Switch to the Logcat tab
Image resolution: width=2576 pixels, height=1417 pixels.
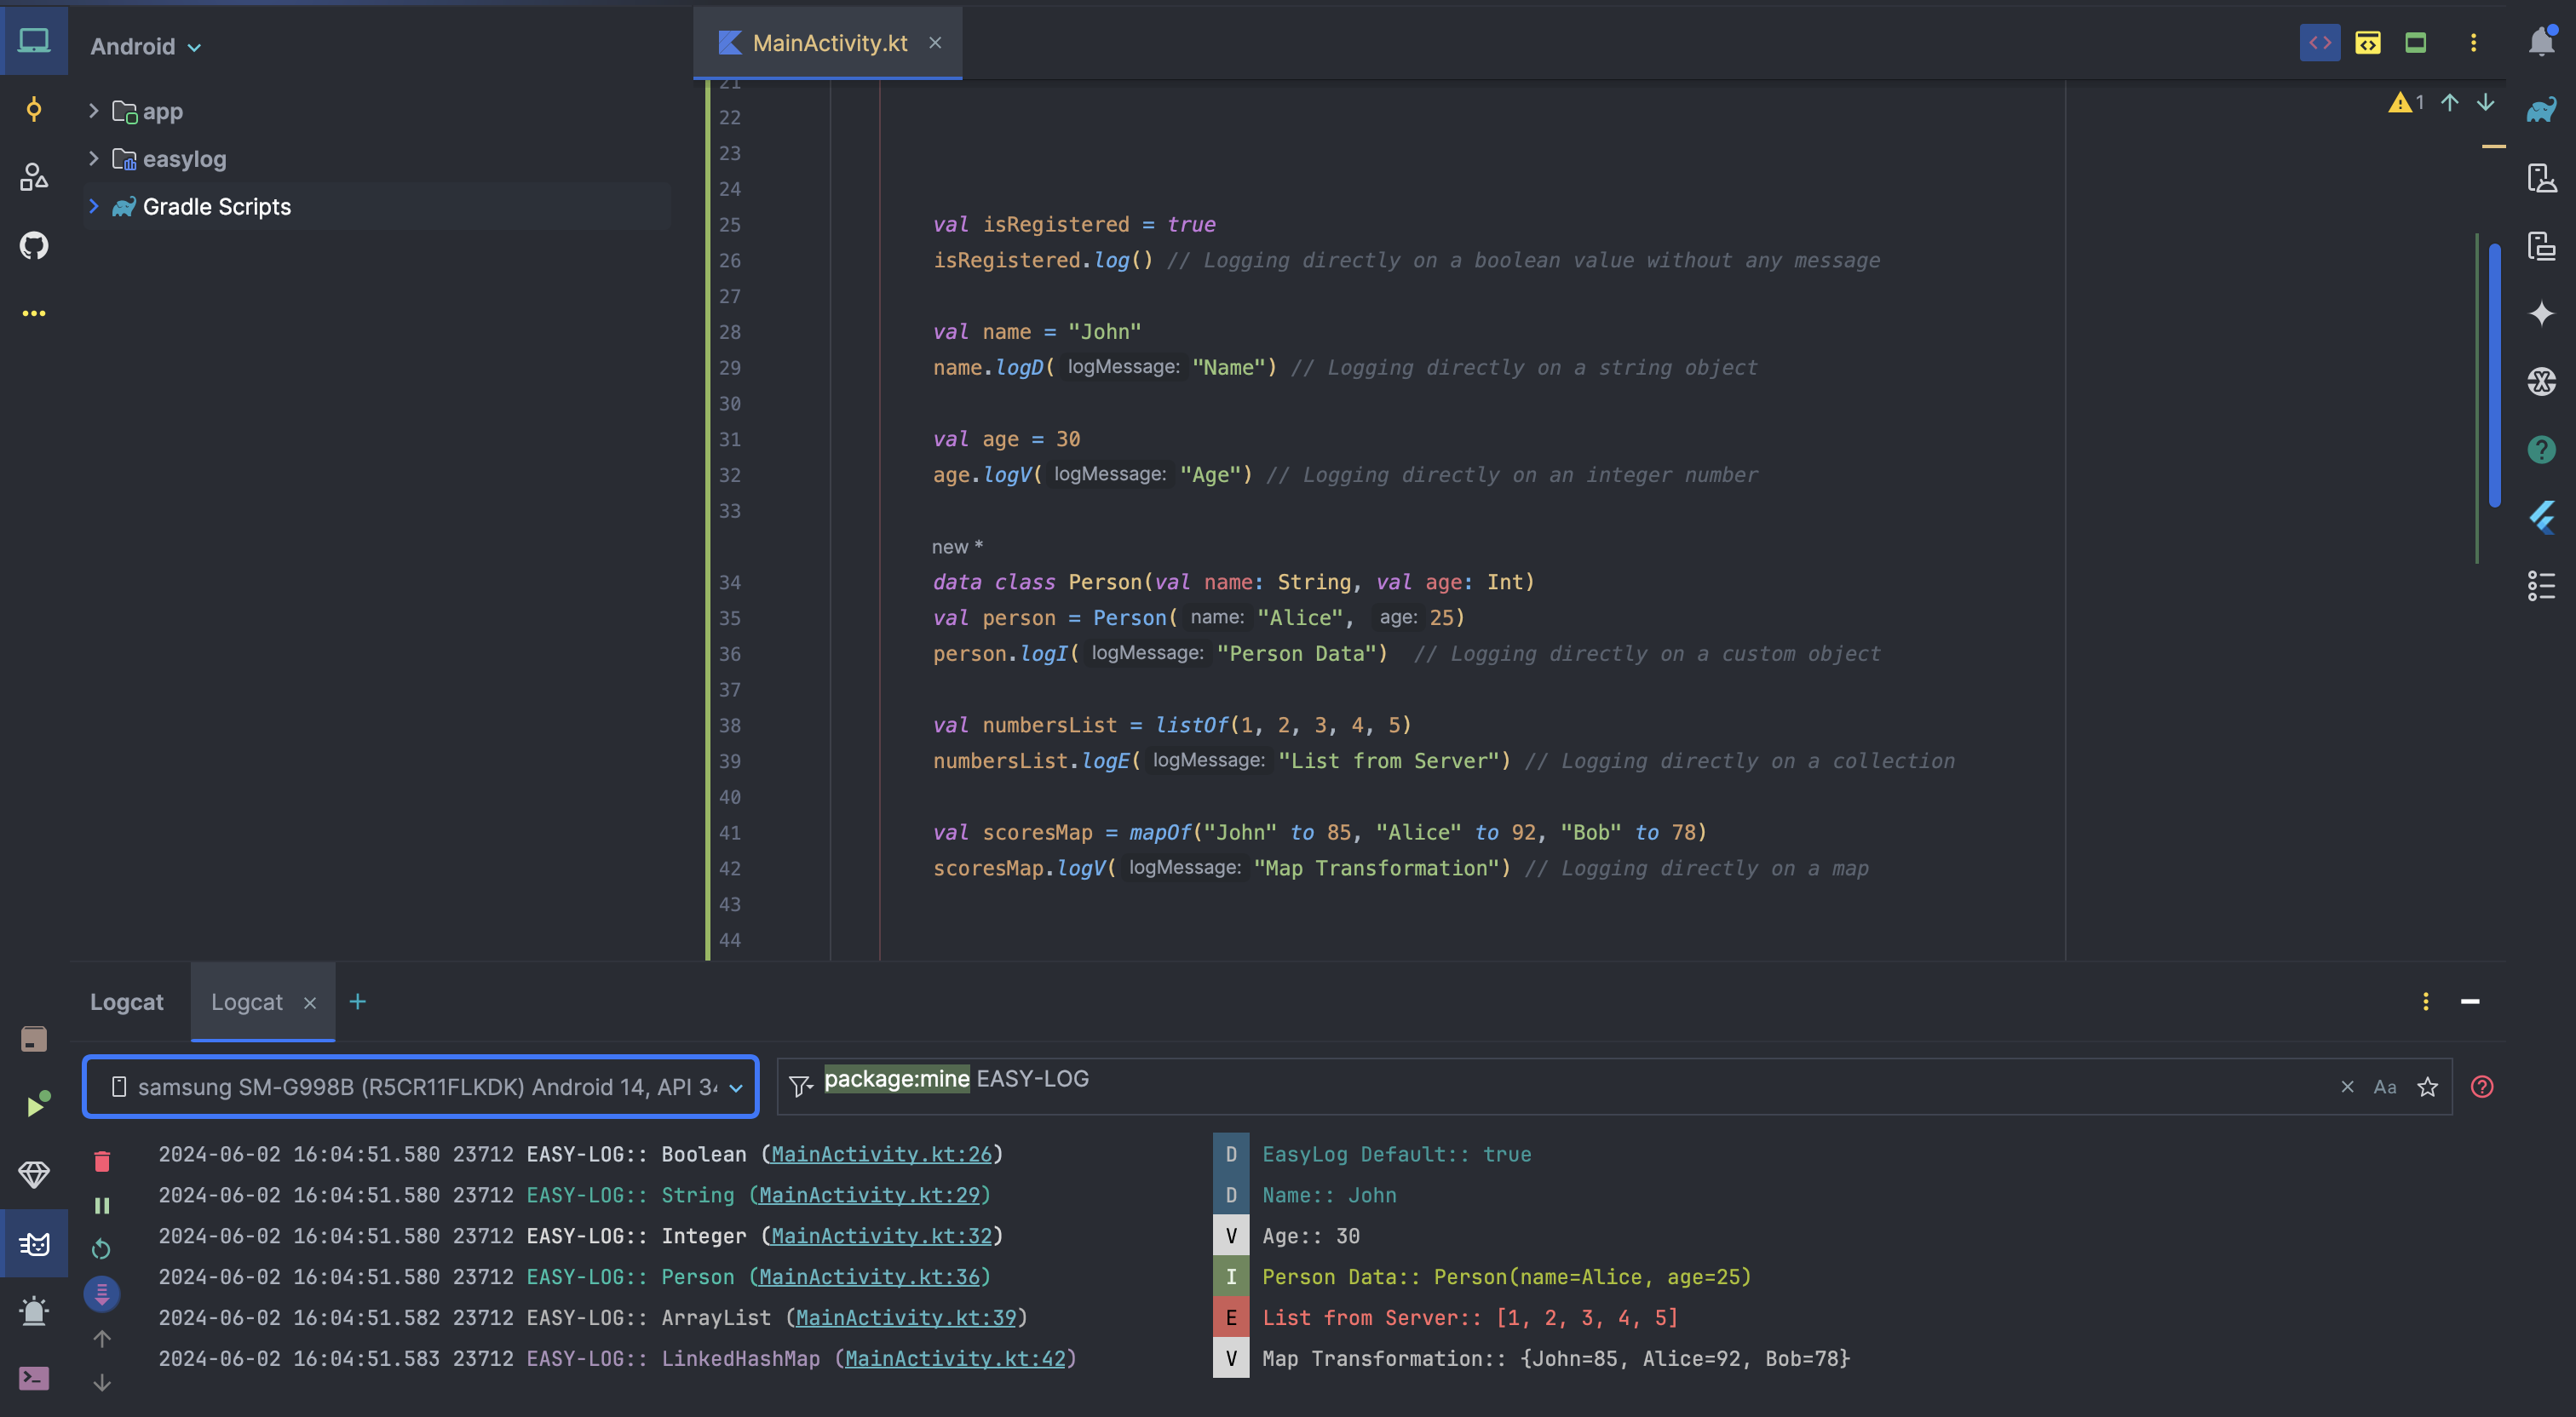(247, 1001)
